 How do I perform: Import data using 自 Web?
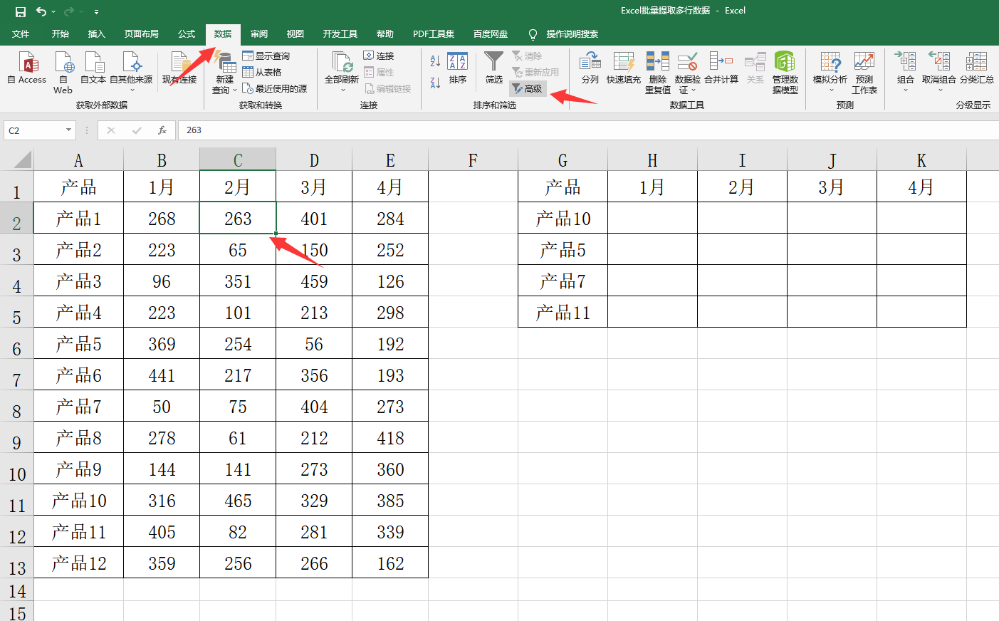[63, 72]
